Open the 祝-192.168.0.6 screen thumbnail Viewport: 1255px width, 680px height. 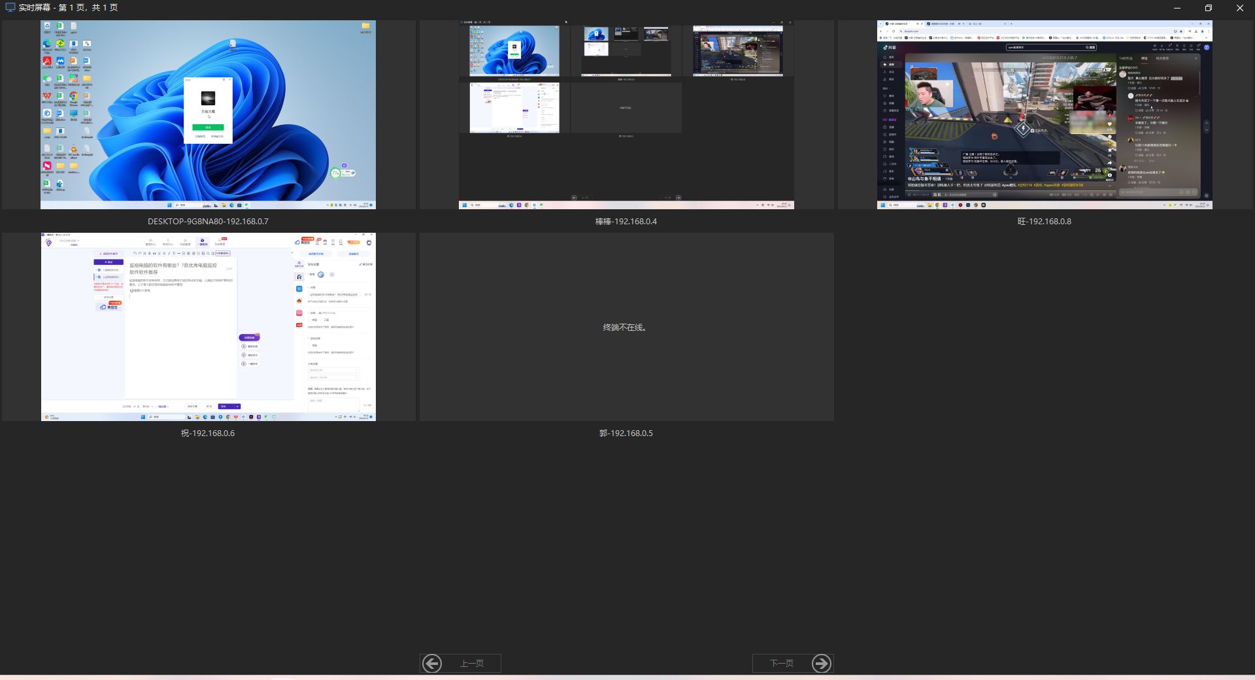tap(208, 327)
